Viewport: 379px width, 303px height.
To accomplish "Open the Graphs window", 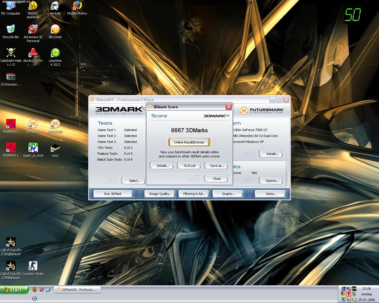I will point(228,194).
